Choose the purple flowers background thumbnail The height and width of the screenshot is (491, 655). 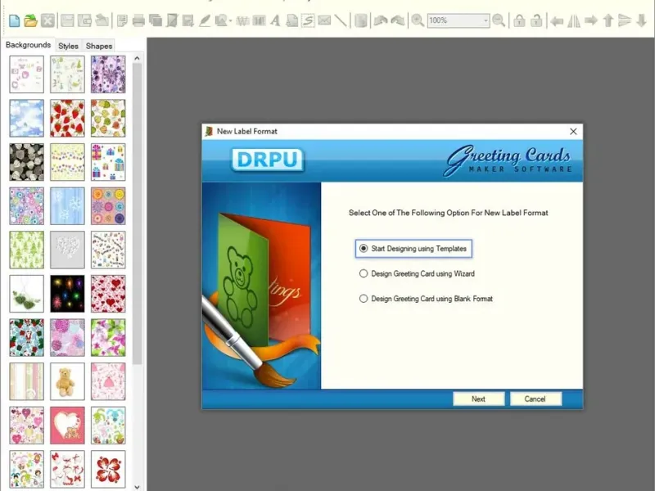click(108, 74)
